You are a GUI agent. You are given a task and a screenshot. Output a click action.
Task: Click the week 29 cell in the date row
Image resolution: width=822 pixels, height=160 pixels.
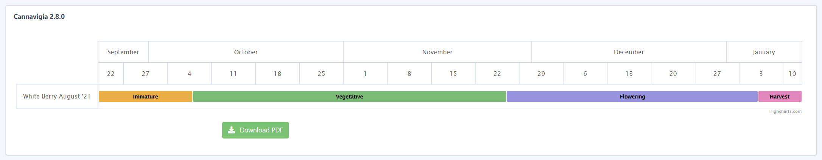click(541, 74)
